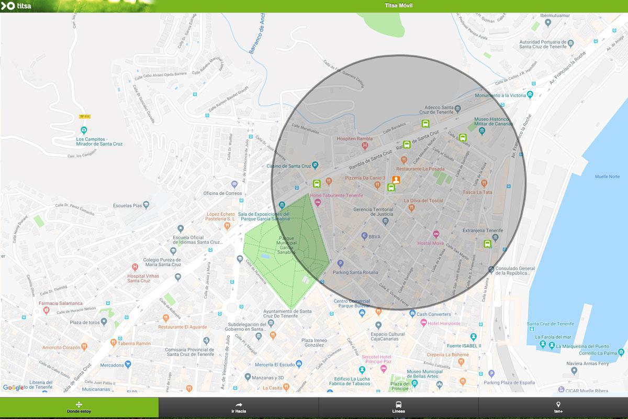
Task: Select Monumento a la Victoria marker
Action: coord(530,95)
